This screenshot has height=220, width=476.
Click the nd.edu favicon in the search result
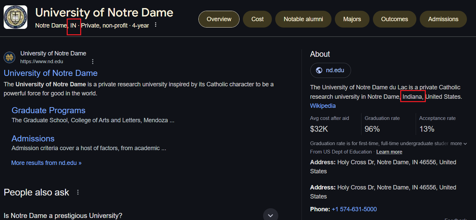9,57
